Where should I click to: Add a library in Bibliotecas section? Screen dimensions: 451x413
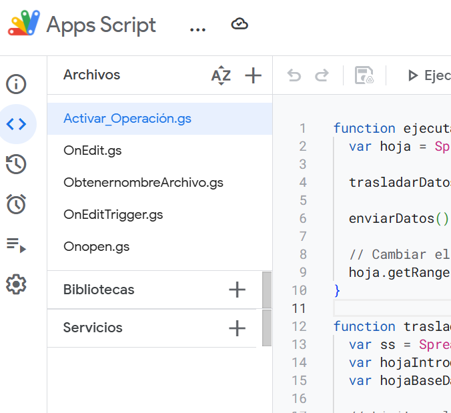pos(237,290)
